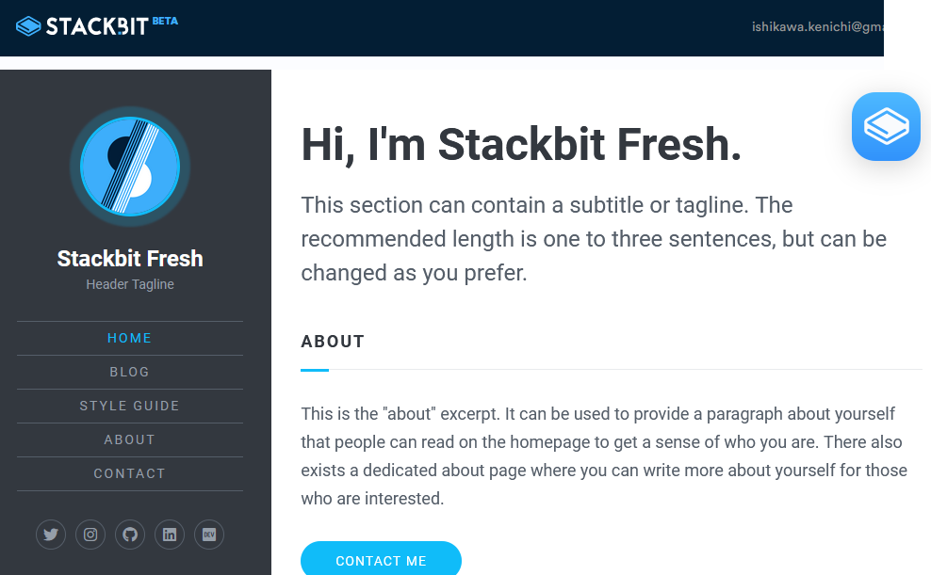Click the Stackbit Fresh site title link
The height and width of the screenshot is (575, 931).
click(130, 259)
